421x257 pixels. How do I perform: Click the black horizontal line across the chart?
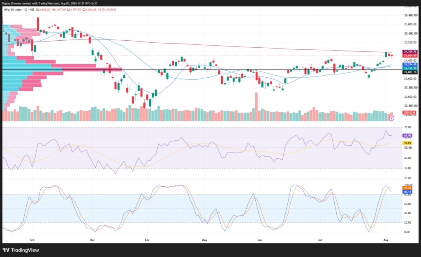point(202,70)
